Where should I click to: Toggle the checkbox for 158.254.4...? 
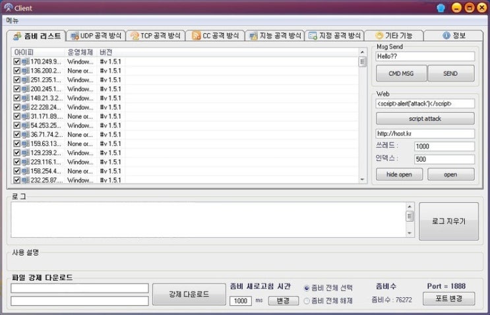tap(17, 171)
